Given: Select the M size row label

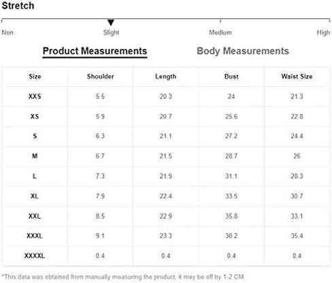Looking at the screenshot, I should [x=35, y=156].
